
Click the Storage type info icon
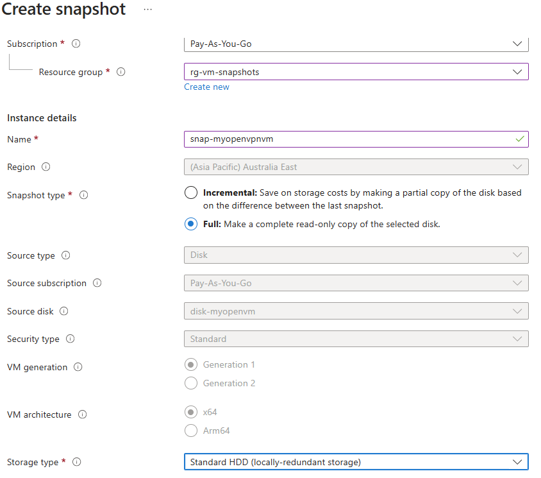pos(77,462)
